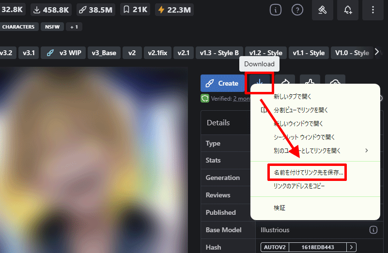
Task: Click the info circle icon in header
Action: (x=276, y=10)
